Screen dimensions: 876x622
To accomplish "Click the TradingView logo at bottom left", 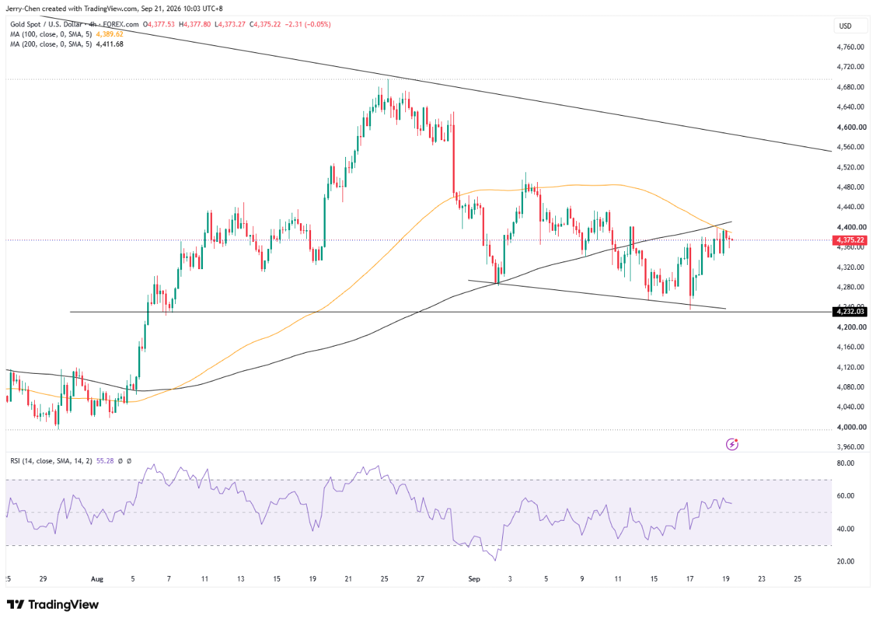I will pos(53,605).
